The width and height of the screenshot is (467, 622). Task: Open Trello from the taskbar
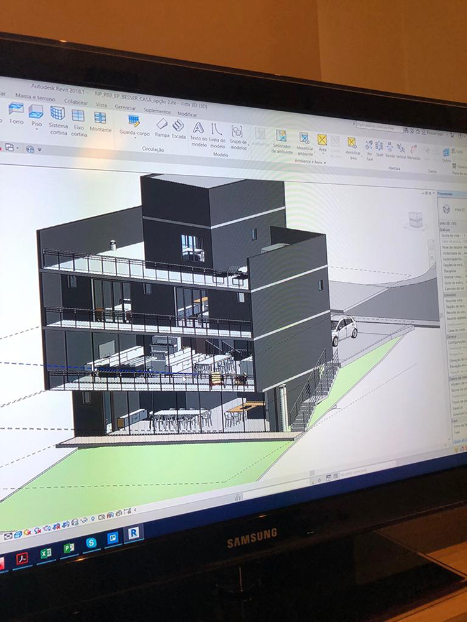pos(113,538)
